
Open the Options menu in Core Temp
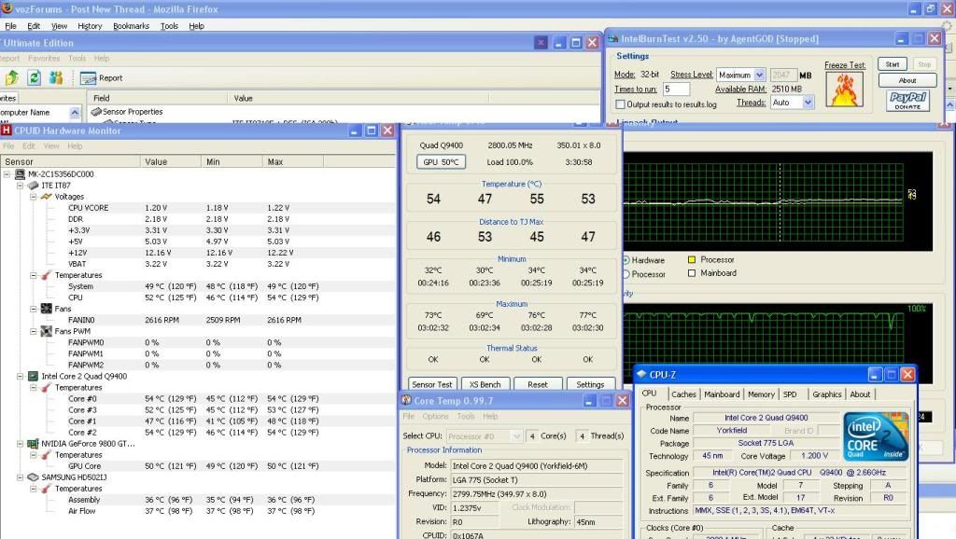(x=435, y=417)
